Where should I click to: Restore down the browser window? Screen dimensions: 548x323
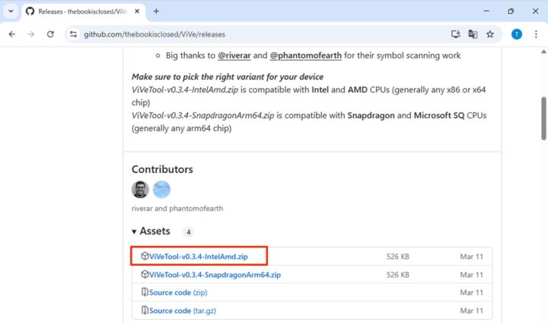click(511, 11)
